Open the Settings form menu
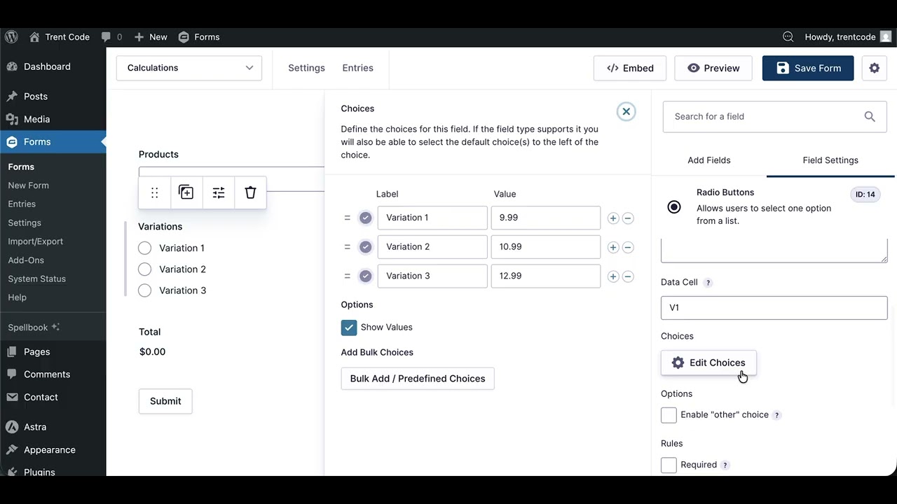 click(306, 68)
